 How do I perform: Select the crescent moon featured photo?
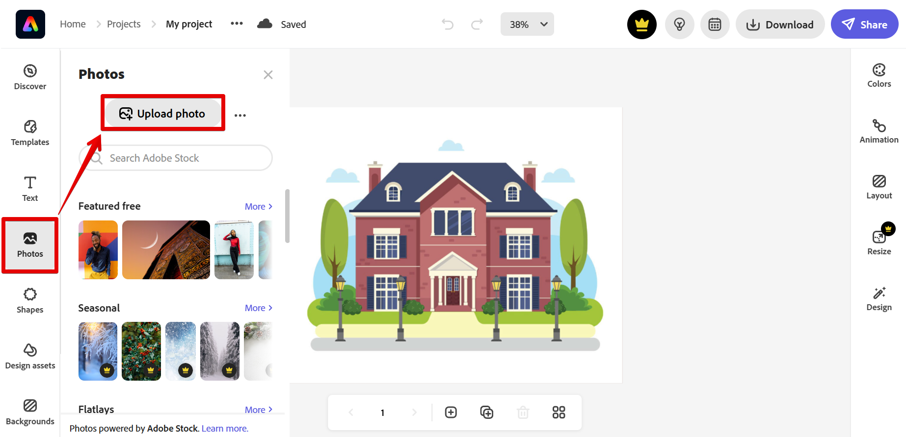pos(166,250)
